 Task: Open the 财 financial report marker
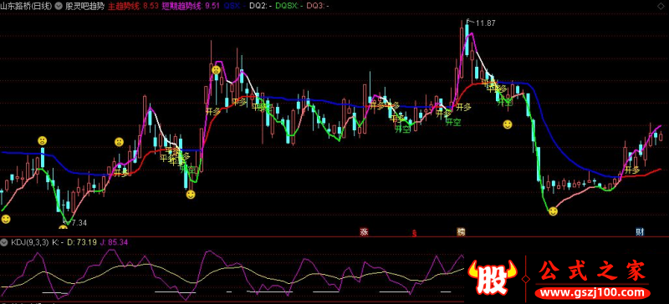click(x=640, y=232)
